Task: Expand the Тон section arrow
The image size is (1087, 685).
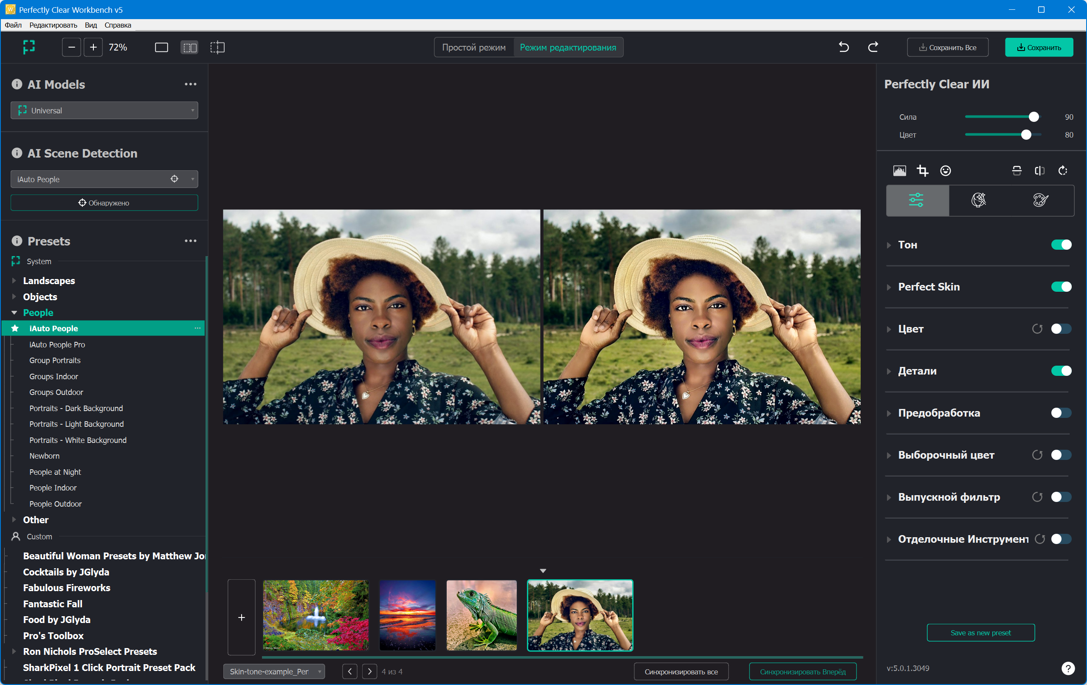Action: [889, 245]
